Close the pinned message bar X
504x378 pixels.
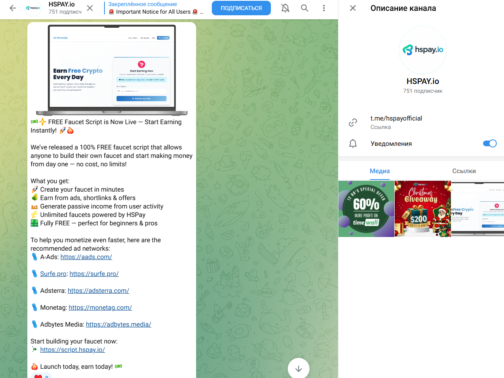coord(90,8)
